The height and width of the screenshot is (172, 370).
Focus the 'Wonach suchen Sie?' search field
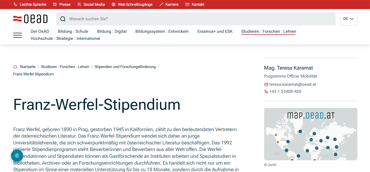coord(196,19)
